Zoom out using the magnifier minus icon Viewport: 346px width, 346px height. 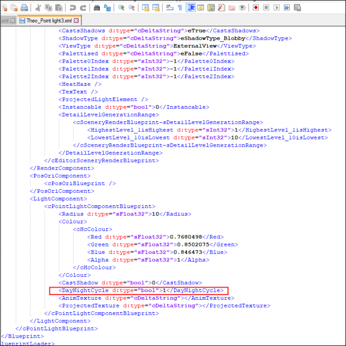coord(131,8)
